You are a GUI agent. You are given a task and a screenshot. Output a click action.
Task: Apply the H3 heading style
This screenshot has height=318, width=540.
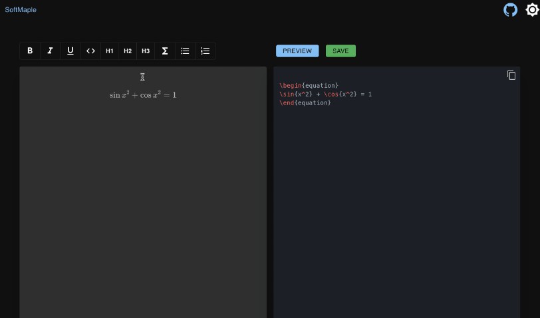(x=146, y=51)
